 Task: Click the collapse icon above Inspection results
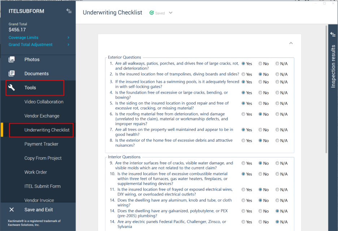pos(333,34)
